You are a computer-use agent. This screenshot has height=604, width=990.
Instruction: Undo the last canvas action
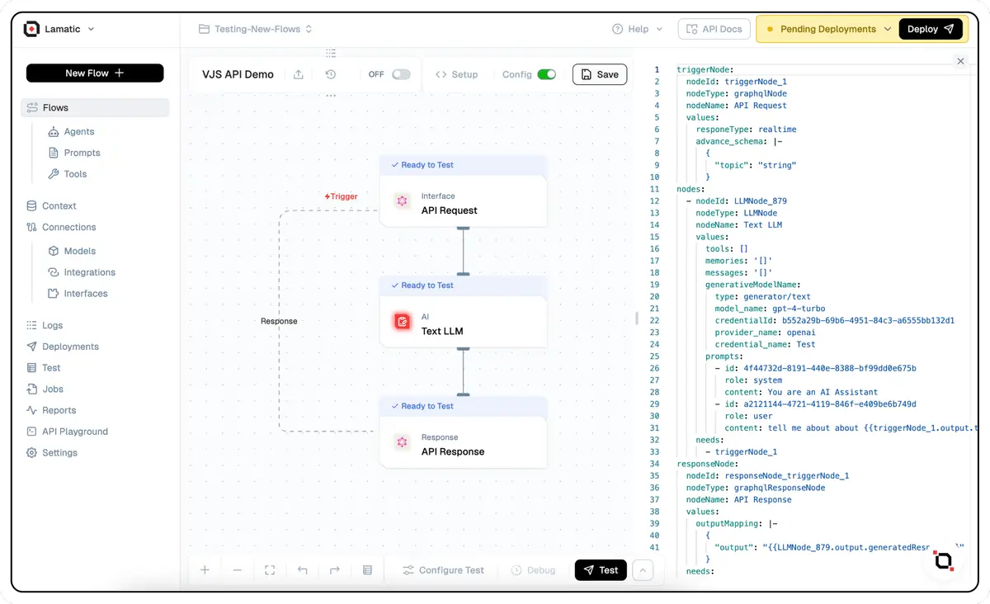click(302, 570)
